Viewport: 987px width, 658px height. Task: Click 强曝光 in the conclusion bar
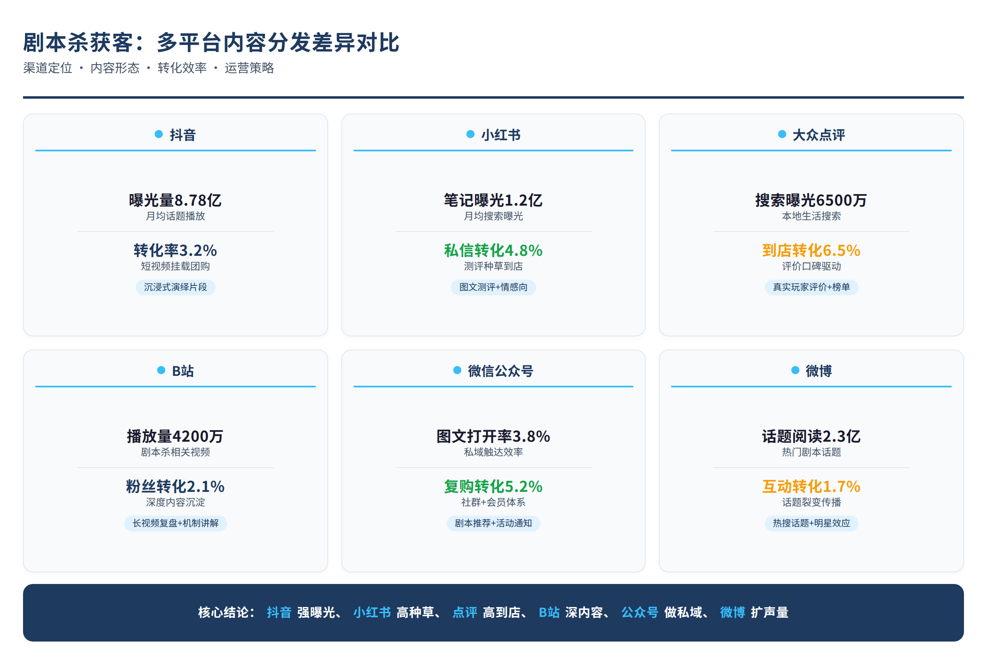click(316, 612)
